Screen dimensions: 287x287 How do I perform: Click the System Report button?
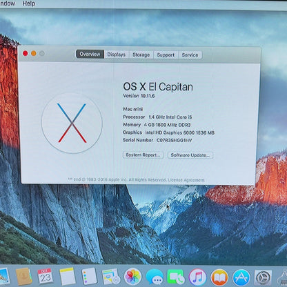143,155
